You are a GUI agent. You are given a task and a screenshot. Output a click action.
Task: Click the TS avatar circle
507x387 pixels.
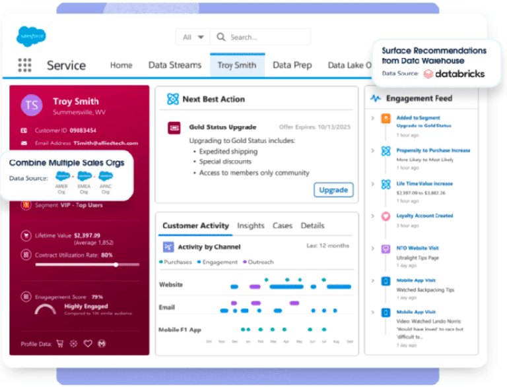pos(32,105)
